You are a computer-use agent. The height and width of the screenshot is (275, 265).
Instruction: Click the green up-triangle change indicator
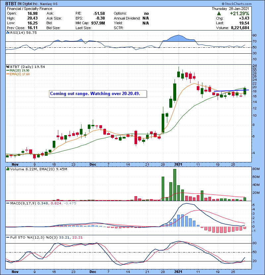coord(219,14)
